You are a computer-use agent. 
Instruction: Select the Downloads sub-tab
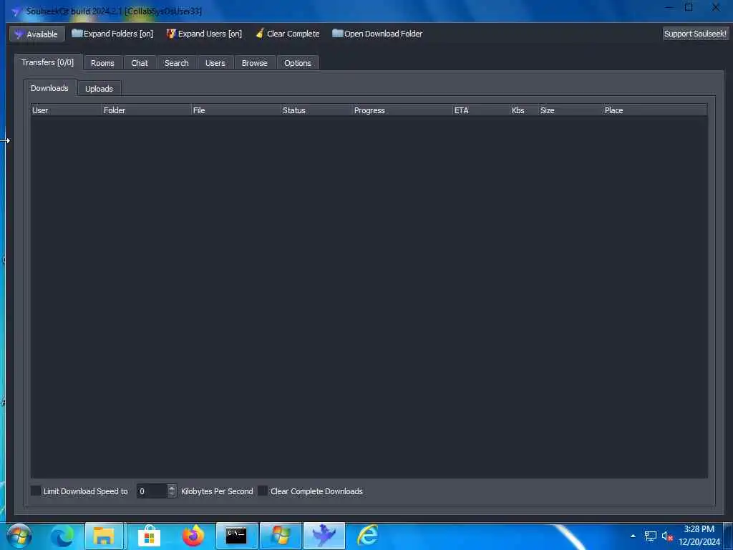[49, 88]
